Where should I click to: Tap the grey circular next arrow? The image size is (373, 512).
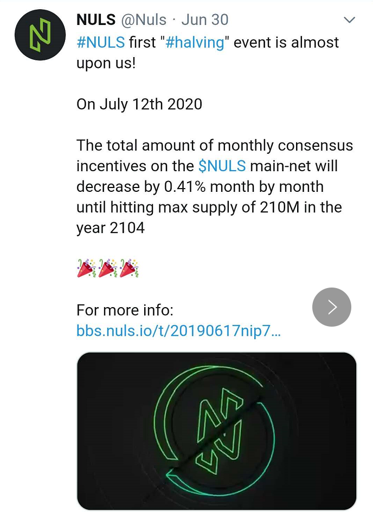(x=332, y=307)
